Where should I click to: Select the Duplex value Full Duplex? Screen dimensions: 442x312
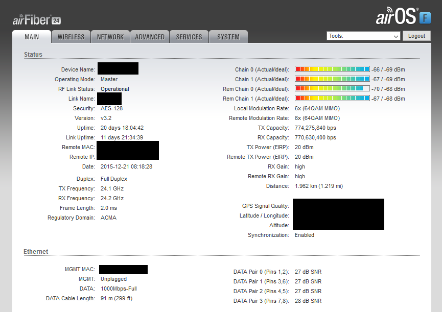[x=114, y=179]
